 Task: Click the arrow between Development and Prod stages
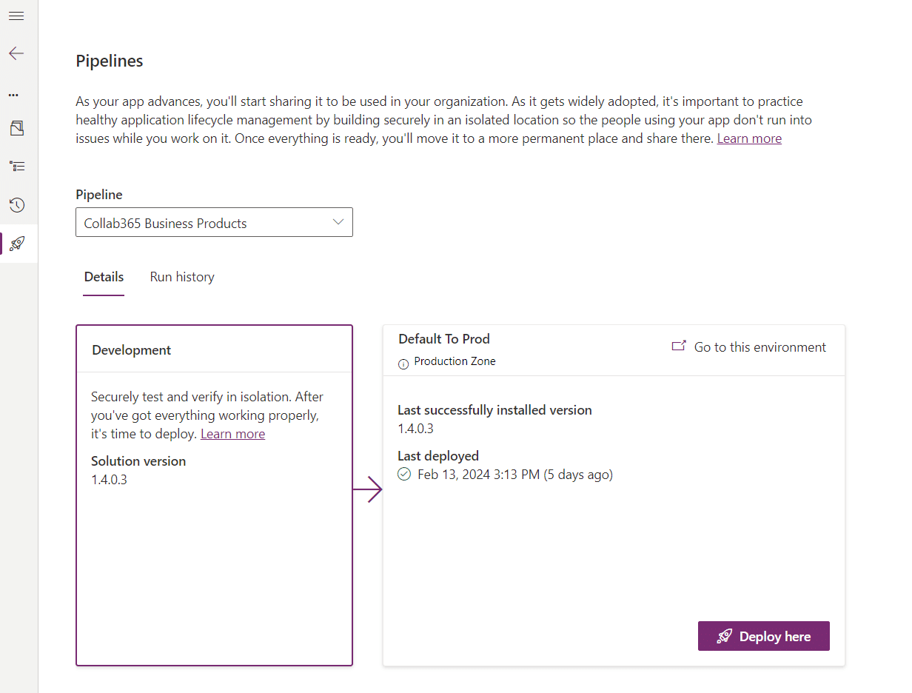(x=367, y=489)
